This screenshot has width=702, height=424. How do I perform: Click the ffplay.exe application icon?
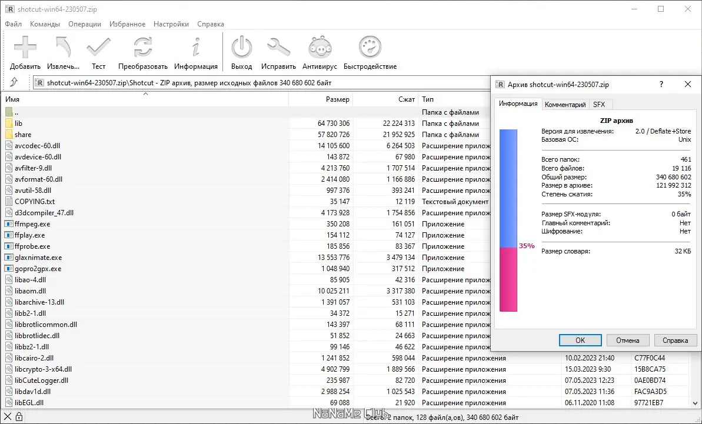click(x=9, y=235)
